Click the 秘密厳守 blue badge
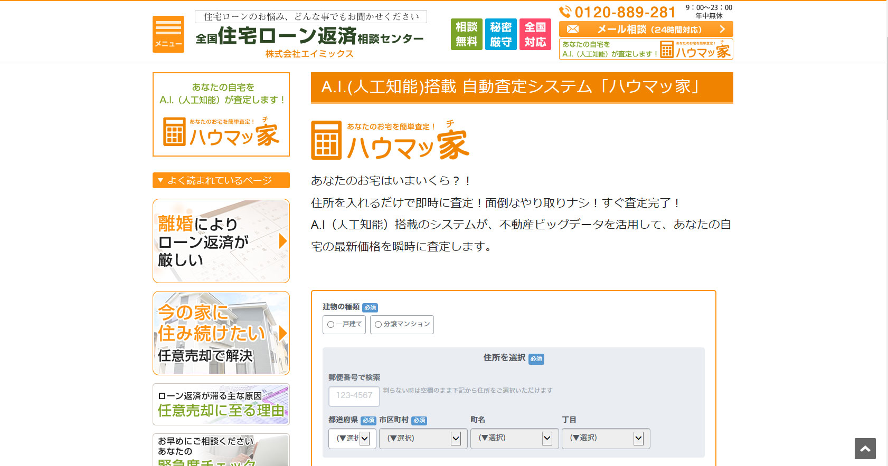The image size is (888, 466). click(500, 34)
